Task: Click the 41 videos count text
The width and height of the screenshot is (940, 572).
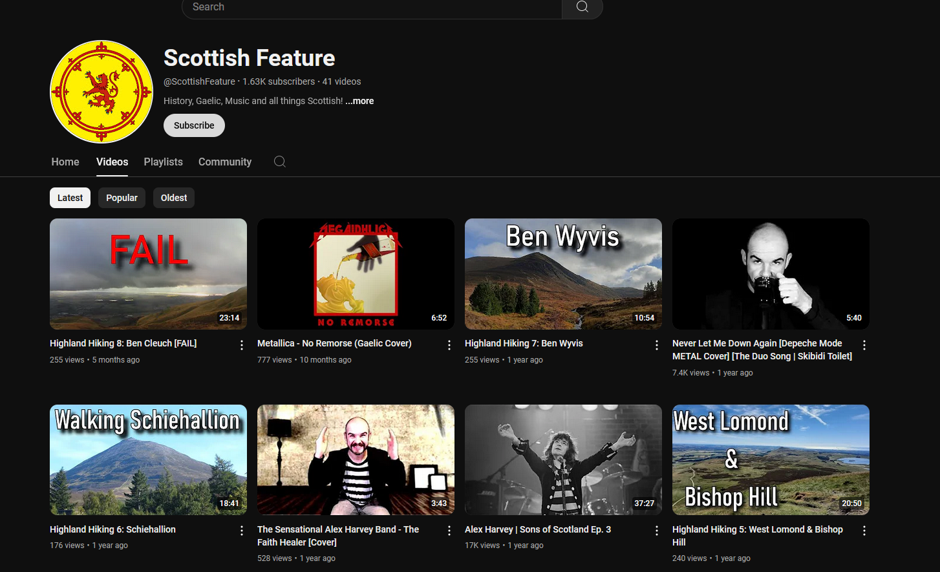Action: tap(341, 81)
